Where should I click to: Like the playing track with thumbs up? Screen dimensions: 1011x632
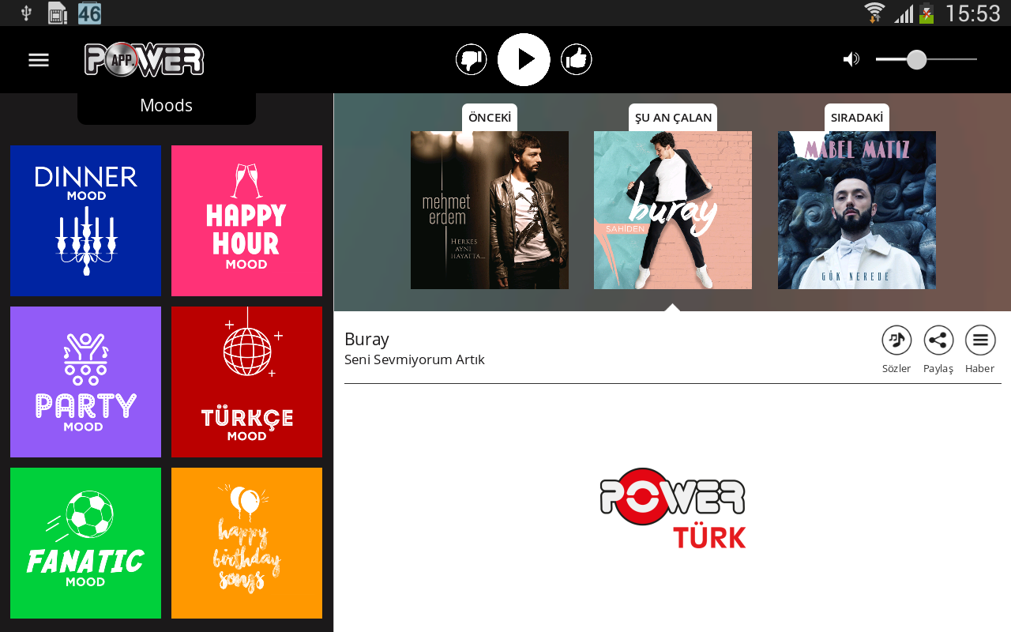tap(576, 58)
